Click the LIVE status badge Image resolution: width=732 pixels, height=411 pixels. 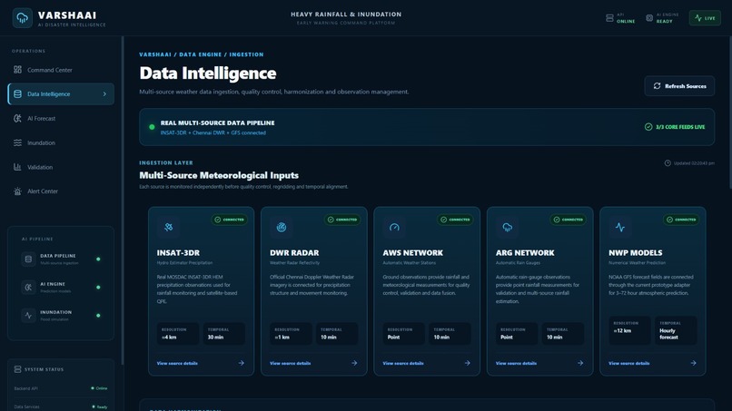click(705, 18)
